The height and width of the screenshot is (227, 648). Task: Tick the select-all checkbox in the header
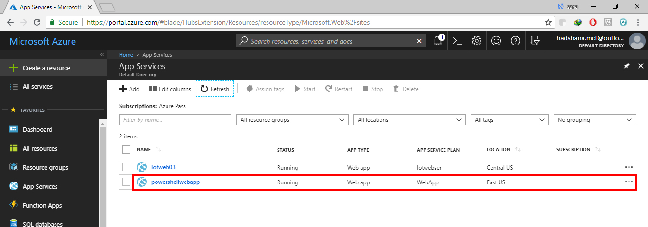click(x=126, y=150)
